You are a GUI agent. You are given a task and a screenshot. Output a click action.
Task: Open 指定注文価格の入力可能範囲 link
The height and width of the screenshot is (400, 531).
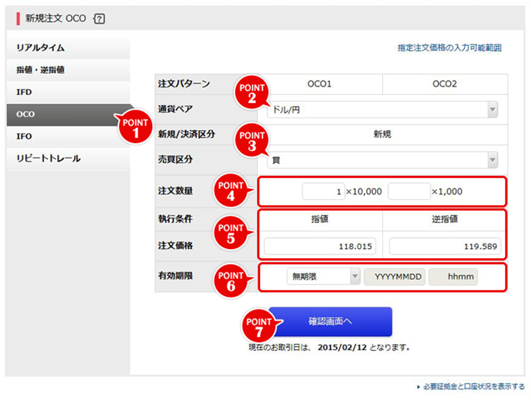(x=449, y=48)
